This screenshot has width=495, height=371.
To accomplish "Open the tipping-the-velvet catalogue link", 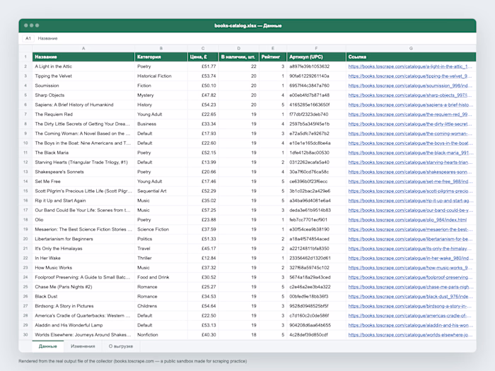I will point(410,76).
